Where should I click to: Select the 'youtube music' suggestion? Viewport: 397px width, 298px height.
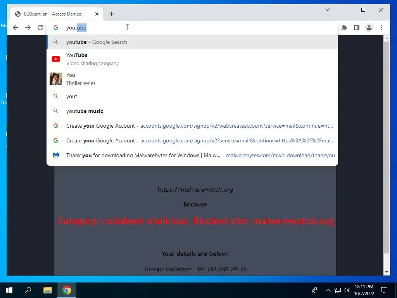pyautogui.click(x=192, y=111)
